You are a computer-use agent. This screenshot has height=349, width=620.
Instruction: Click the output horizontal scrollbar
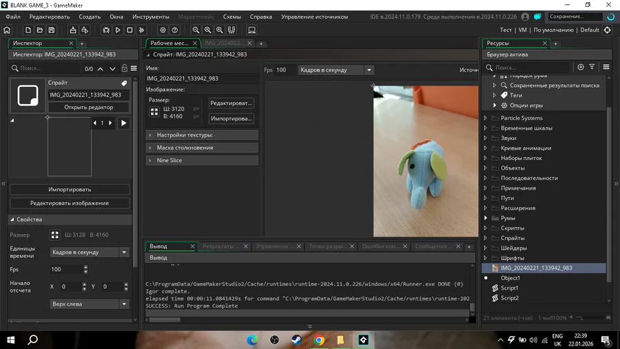coord(165,320)
